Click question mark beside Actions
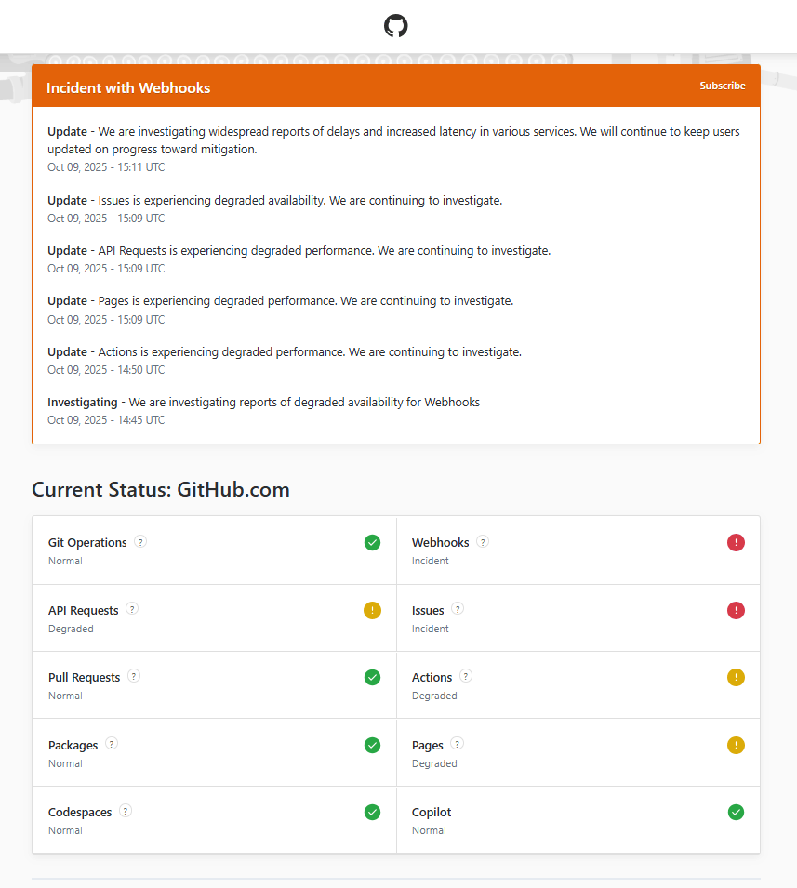The image size is (797, 888). pyautogui.click(x=466, y=677)
